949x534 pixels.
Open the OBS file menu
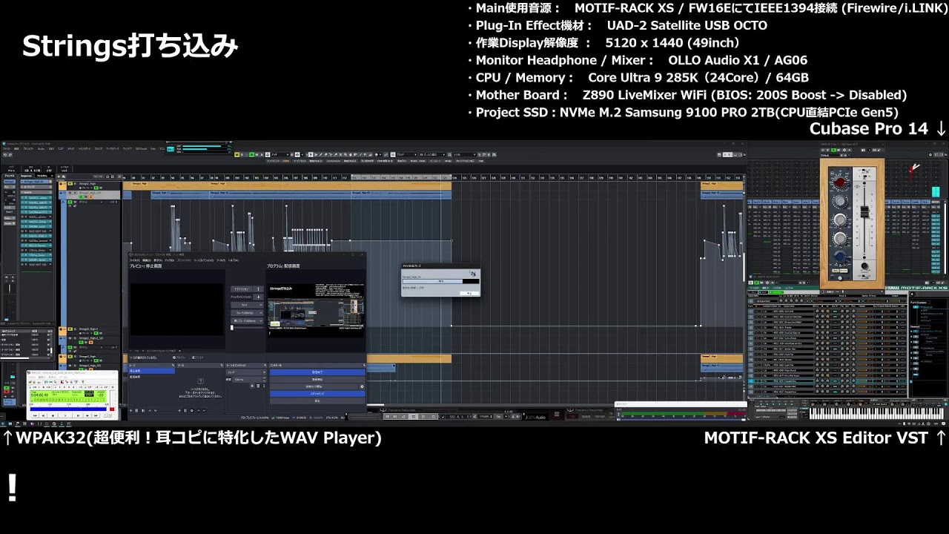(x=134, y=260)
